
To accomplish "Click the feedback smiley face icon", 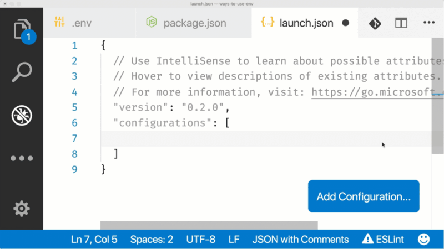I will point(423,240).
